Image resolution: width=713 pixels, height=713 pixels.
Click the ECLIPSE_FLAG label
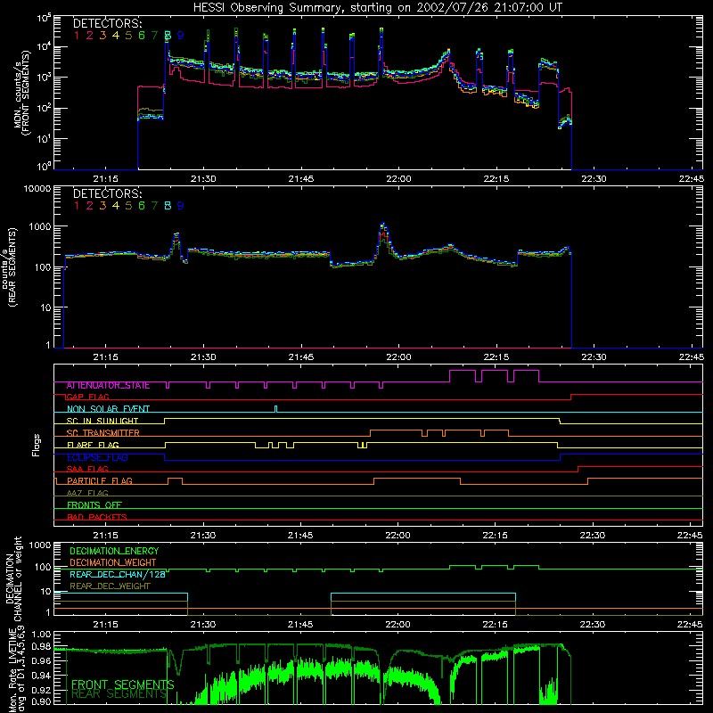[97, 457]
